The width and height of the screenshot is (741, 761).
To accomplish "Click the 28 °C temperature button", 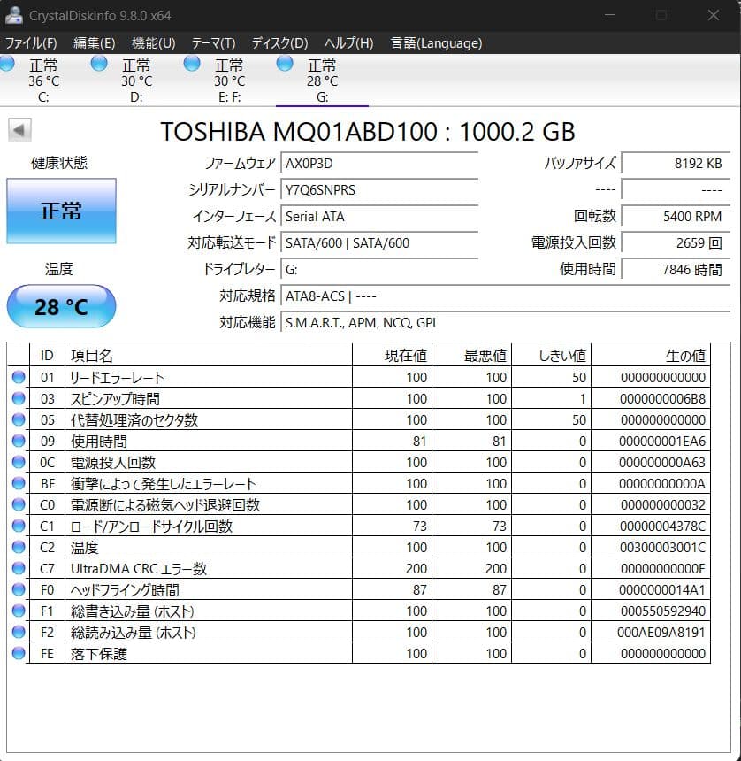I will (x=62, y=306).
